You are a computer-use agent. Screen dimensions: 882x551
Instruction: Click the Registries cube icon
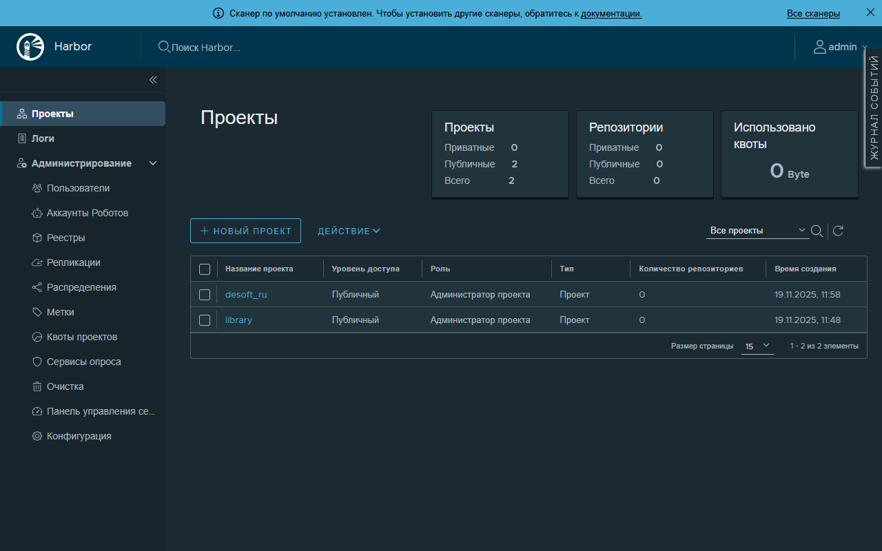pyautogui.click(x=37, y=238)
